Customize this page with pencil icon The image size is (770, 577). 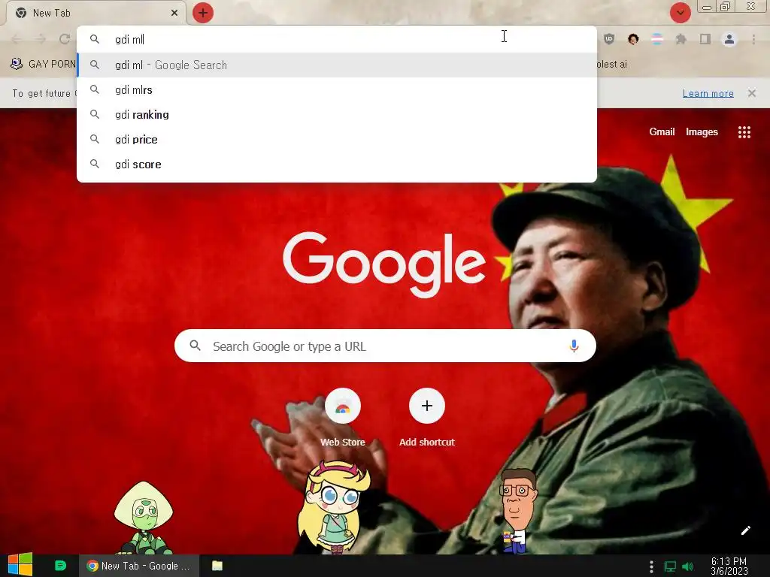(x=745, y=530)
